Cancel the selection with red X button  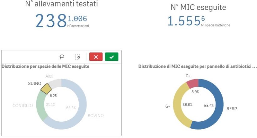pos(96,57)
